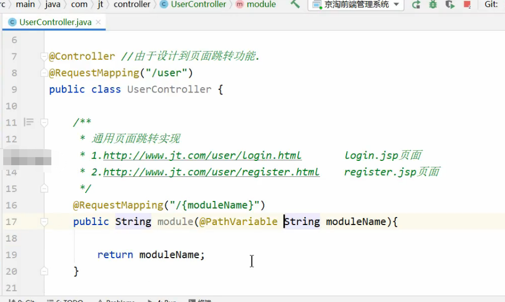Click the 'module' method name on line 17
Viewport: 505px width, 302px height.
[x=175, y=221]
